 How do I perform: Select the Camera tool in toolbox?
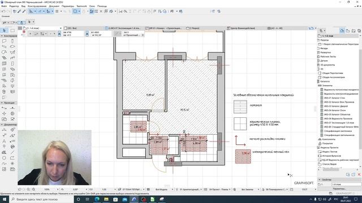tap(12, 119)
